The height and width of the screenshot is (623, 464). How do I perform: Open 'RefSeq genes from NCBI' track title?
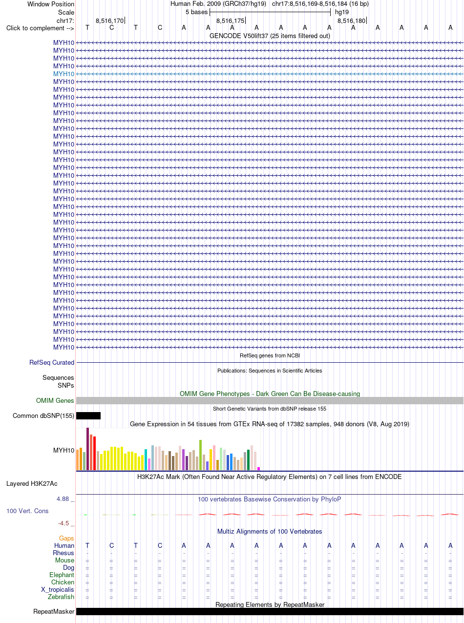(x=270, y=355)
